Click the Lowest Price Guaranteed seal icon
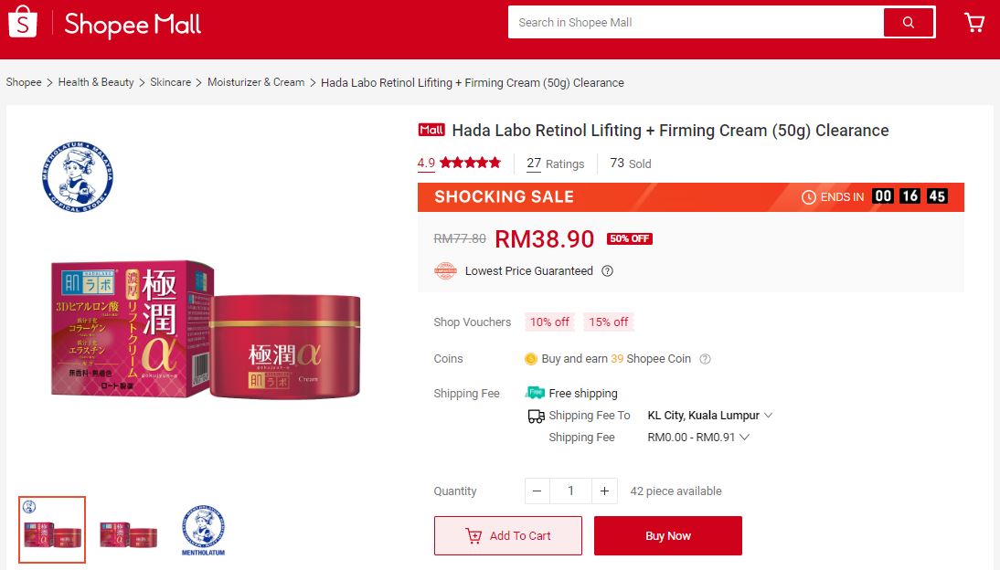 (445, 271)
